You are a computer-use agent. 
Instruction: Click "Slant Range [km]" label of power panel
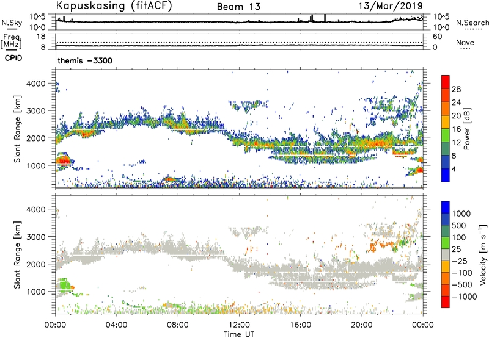[17, 129]
